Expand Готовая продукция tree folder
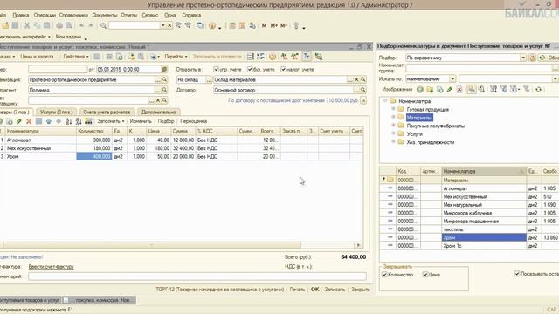 point(394,109)
